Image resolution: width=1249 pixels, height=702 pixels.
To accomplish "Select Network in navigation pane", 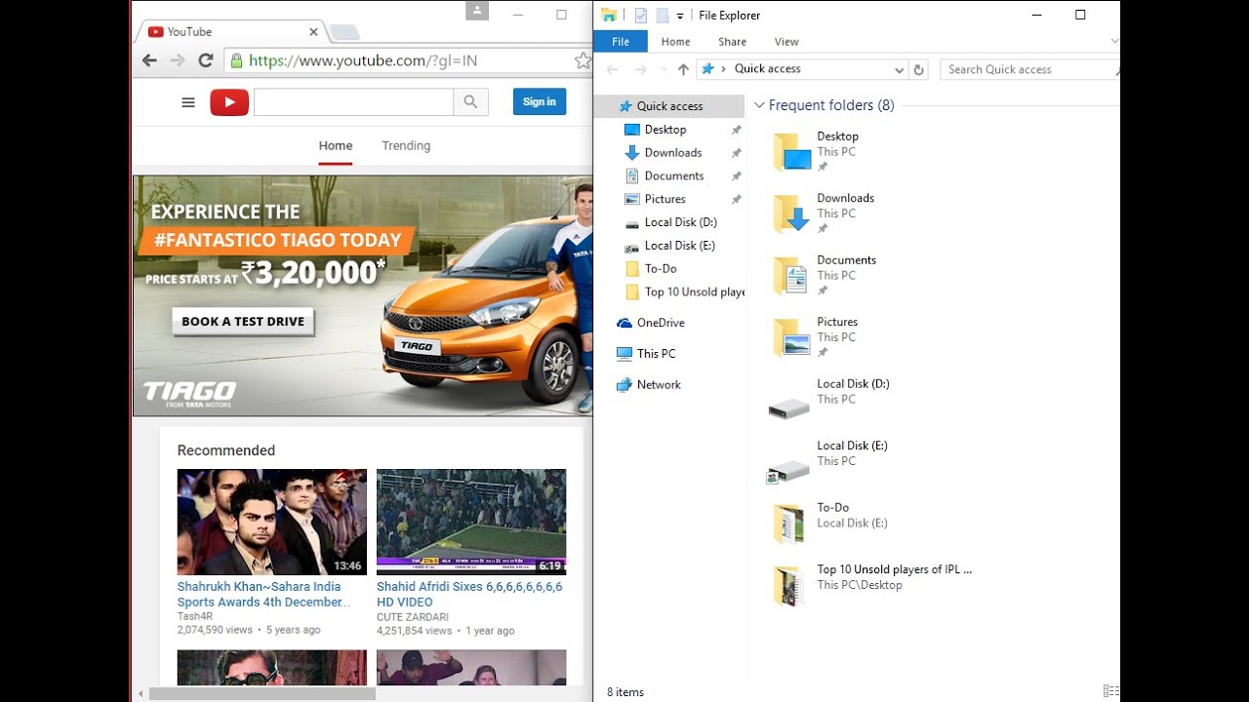I will [649, 385].
